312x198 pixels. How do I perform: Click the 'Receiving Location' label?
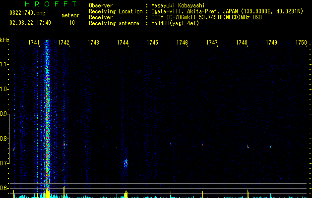pyautogui.click(x=116, y=11)
